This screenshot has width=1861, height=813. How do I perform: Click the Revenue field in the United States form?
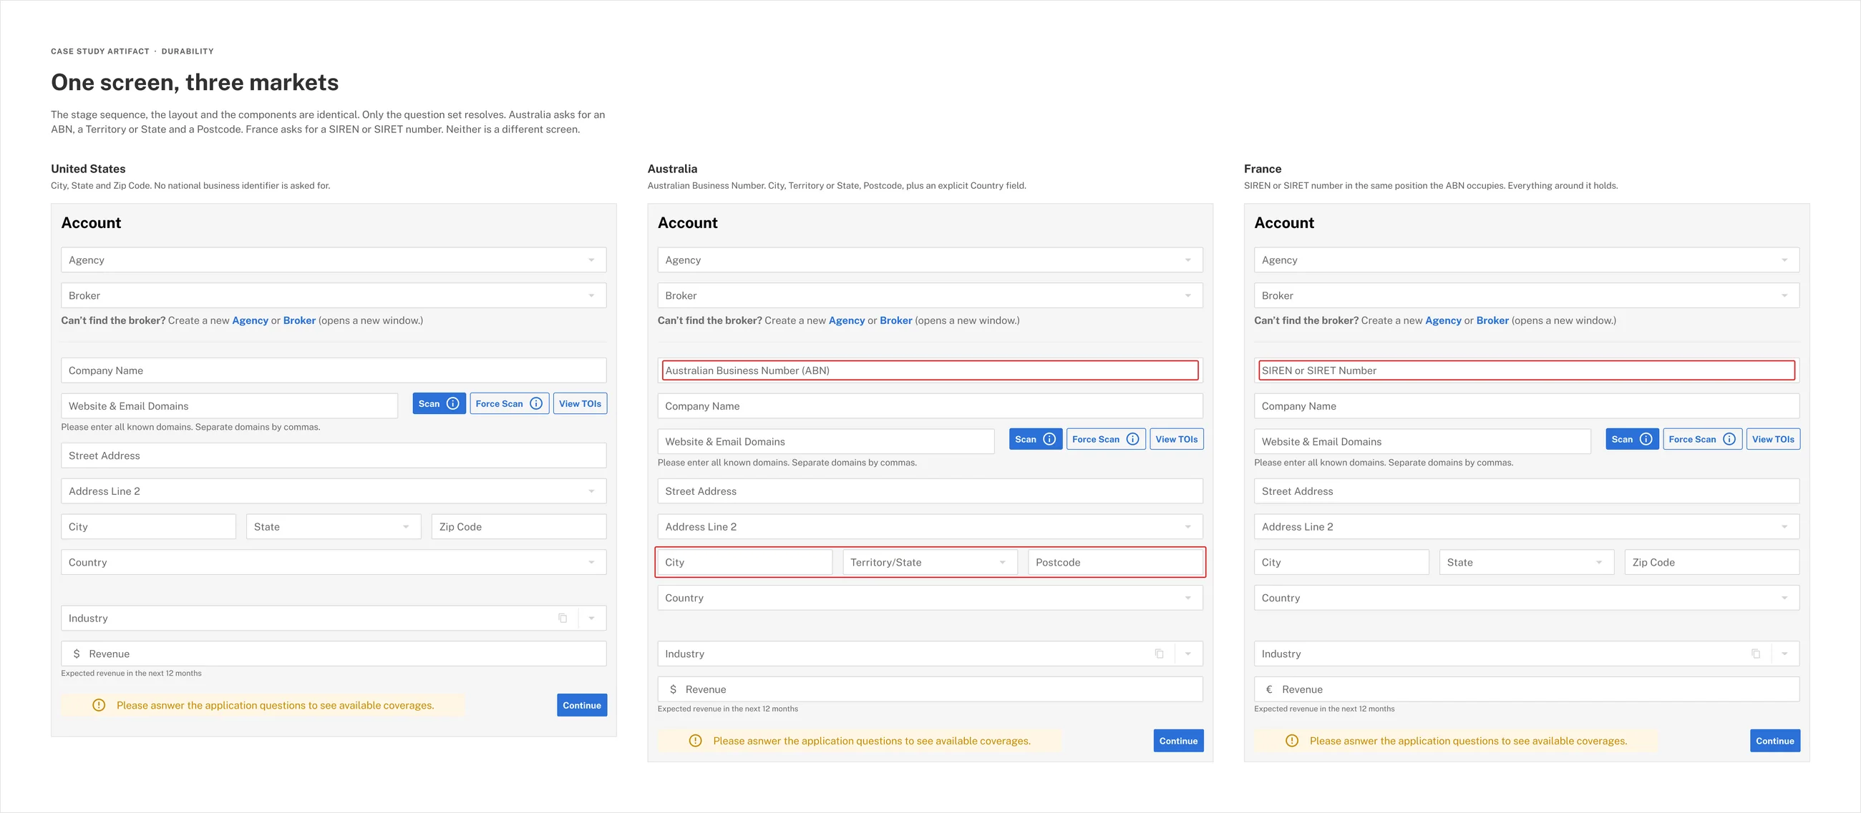[334, 654]
